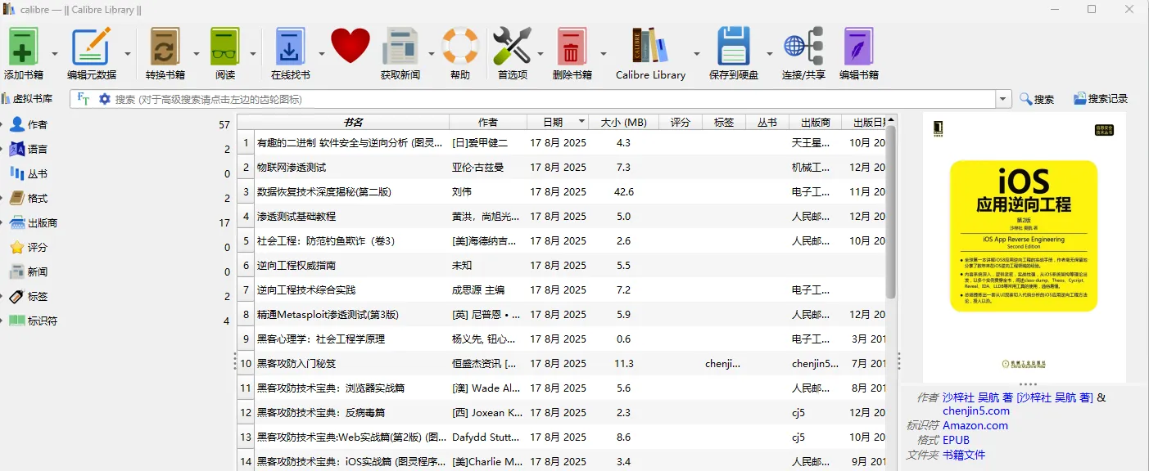Click the Search (搜索) button
Image resolution: width=1149 pixels, height=471 pixels.
(1036, 99)
